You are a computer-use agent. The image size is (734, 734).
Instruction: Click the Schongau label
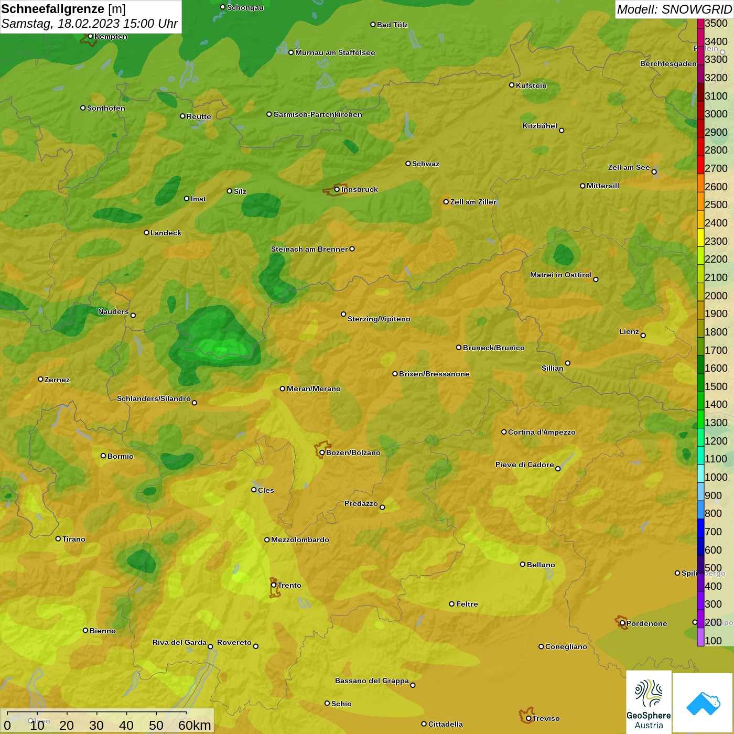click(245, 7)
